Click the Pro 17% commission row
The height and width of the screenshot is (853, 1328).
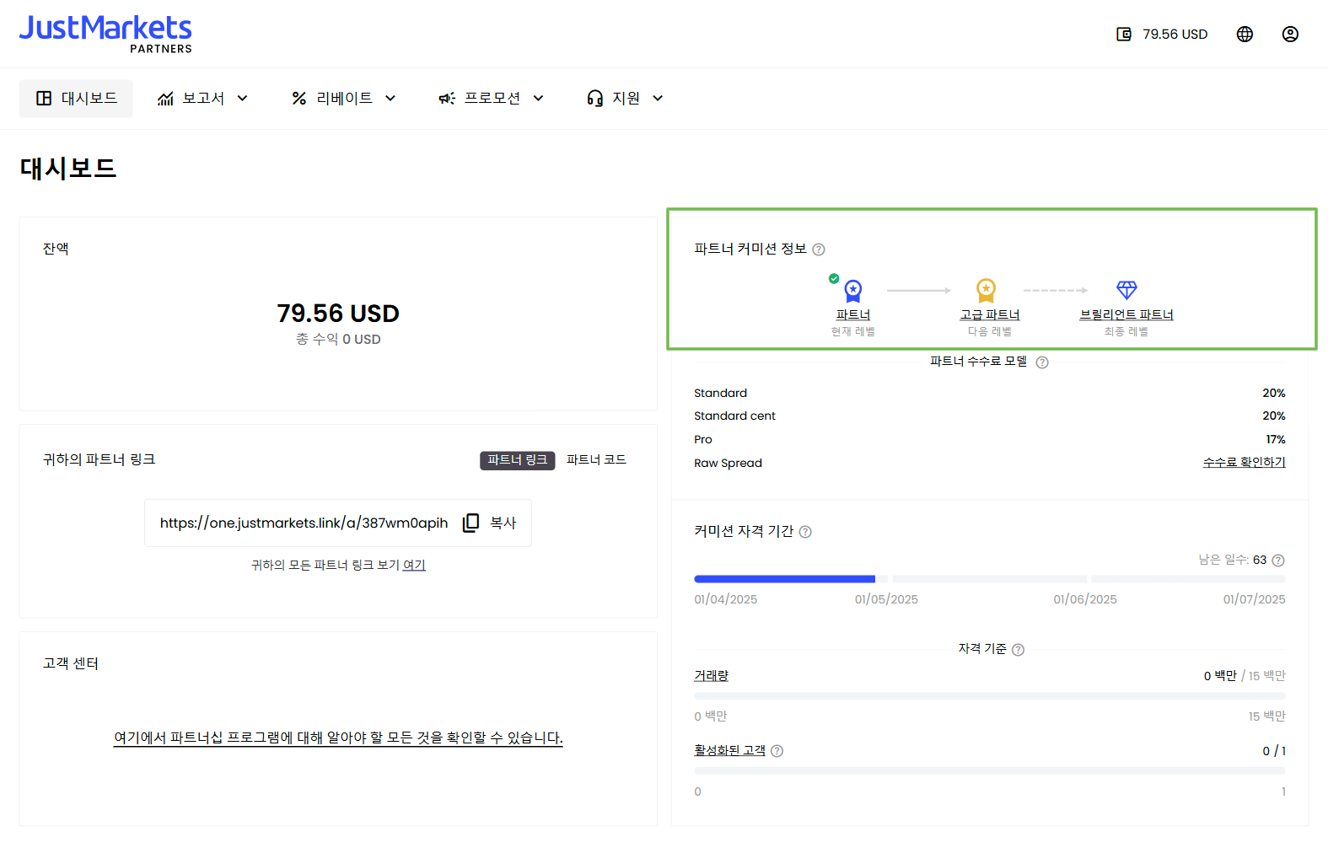click(990, 440)
